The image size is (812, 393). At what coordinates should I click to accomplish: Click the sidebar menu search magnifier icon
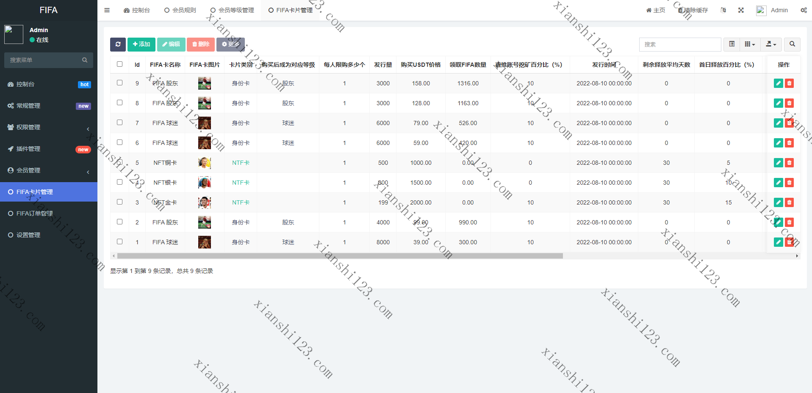tap(85, 60)
